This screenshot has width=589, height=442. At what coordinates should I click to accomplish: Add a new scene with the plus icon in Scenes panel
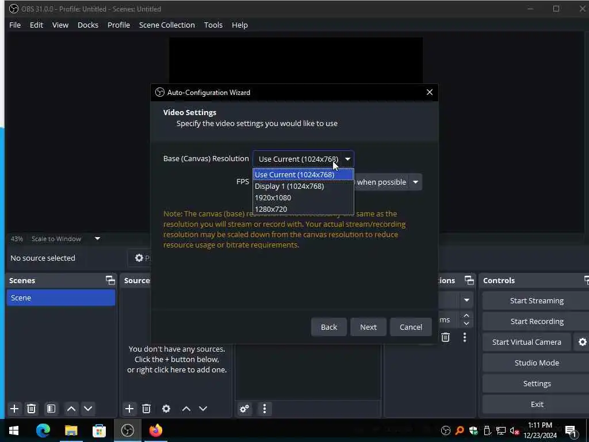click(14, 409)
